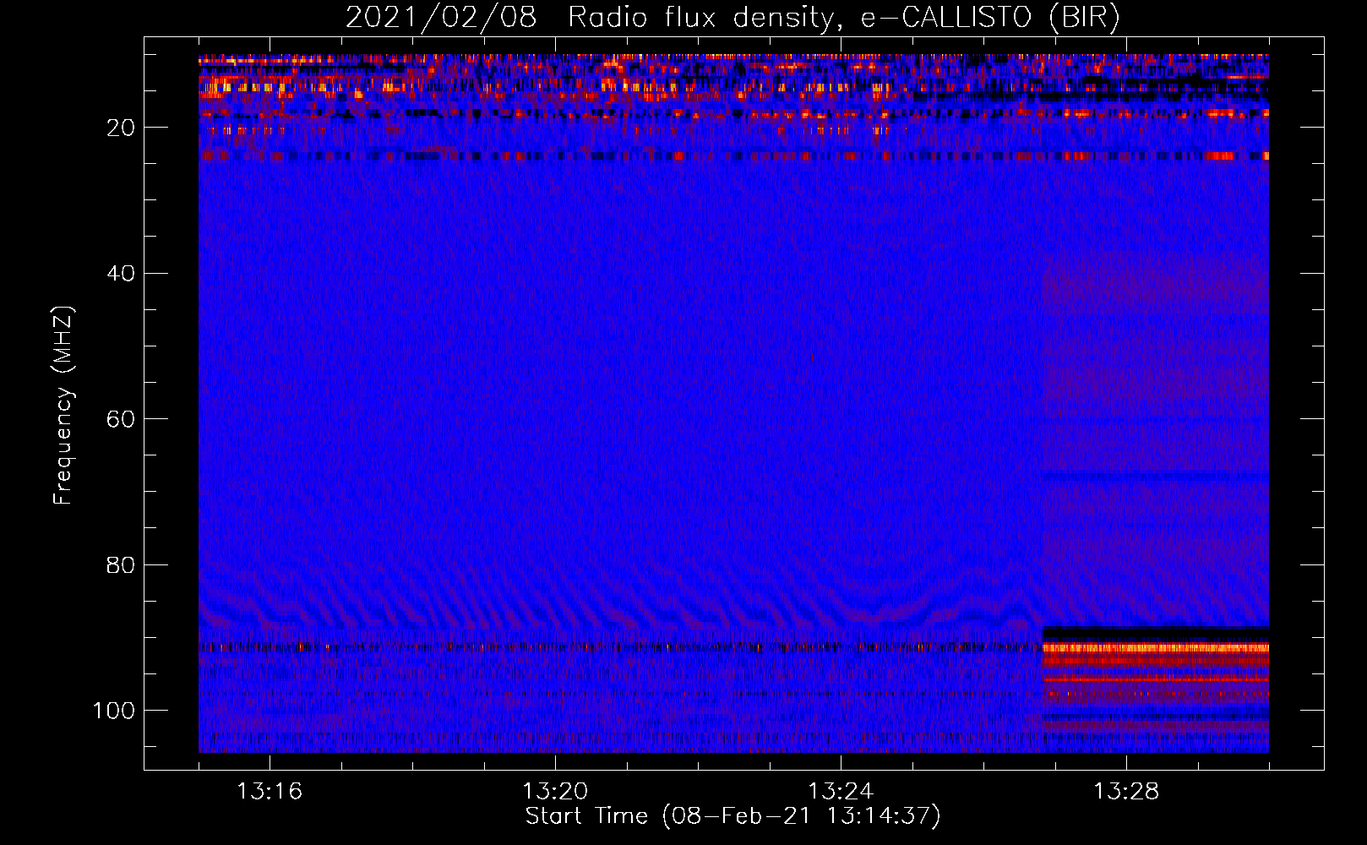Click the '100' frequency tick label

pos(114,711)
